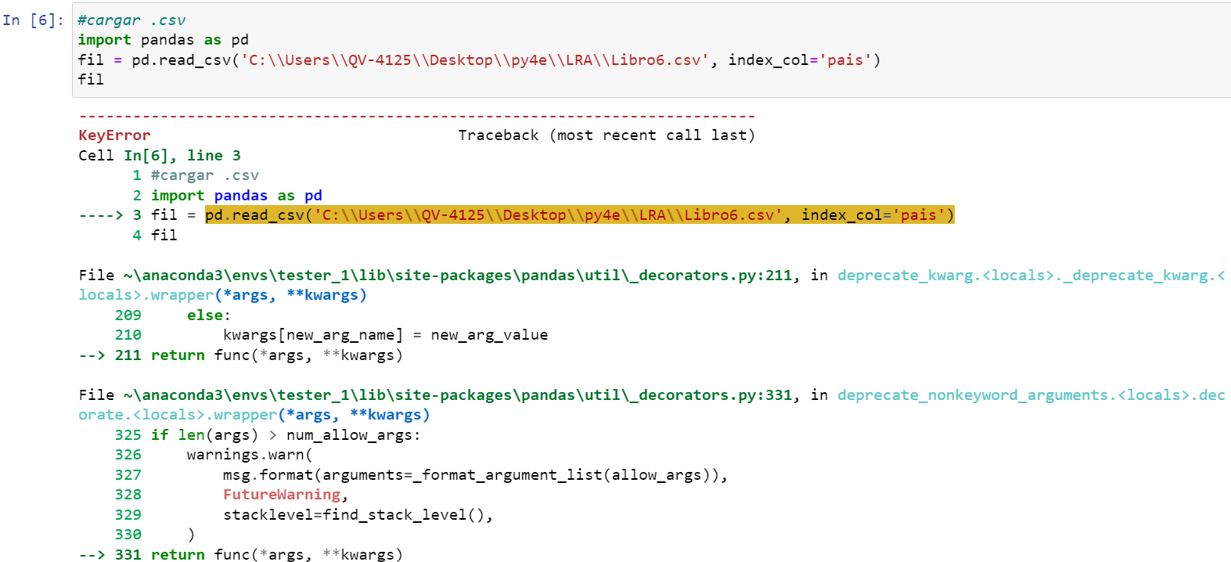Click the red FutureWarning text on line 328
Image resolution: width=1231 pixels, height=562 pixels.
coord(282,495)
